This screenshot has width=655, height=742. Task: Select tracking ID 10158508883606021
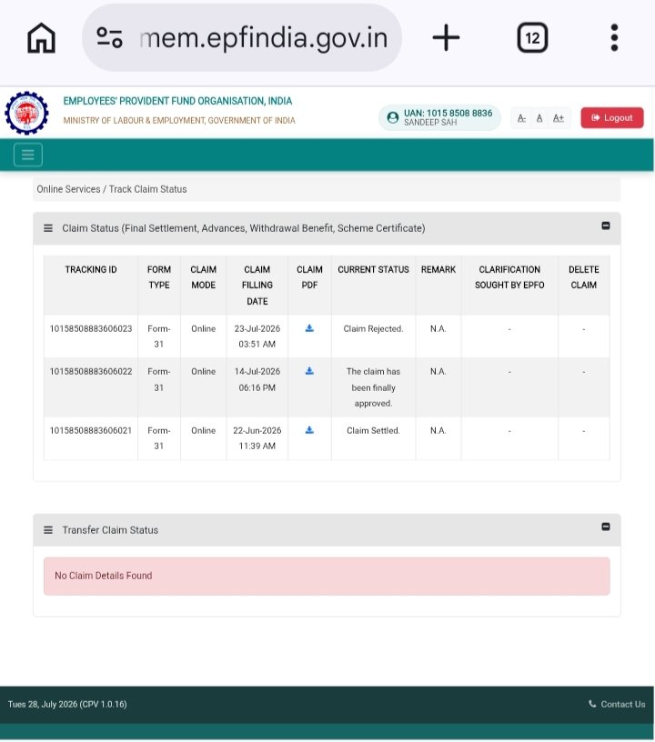(x=91, y=431)
